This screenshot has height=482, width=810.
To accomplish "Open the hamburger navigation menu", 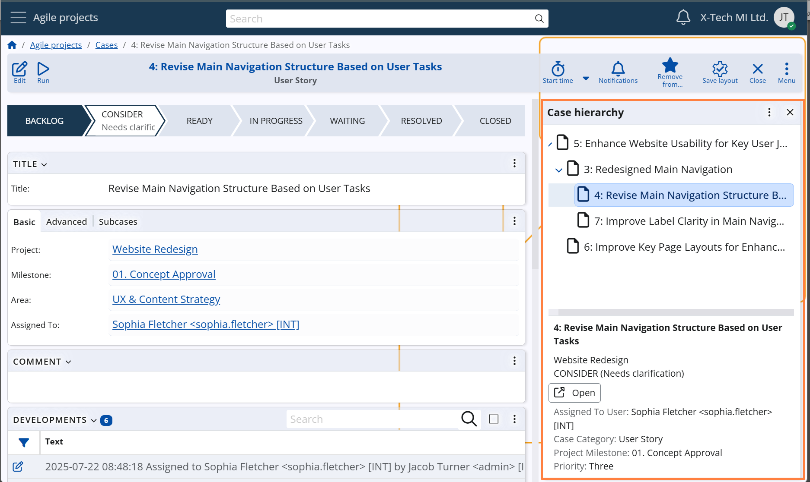I will click(18, 18).
